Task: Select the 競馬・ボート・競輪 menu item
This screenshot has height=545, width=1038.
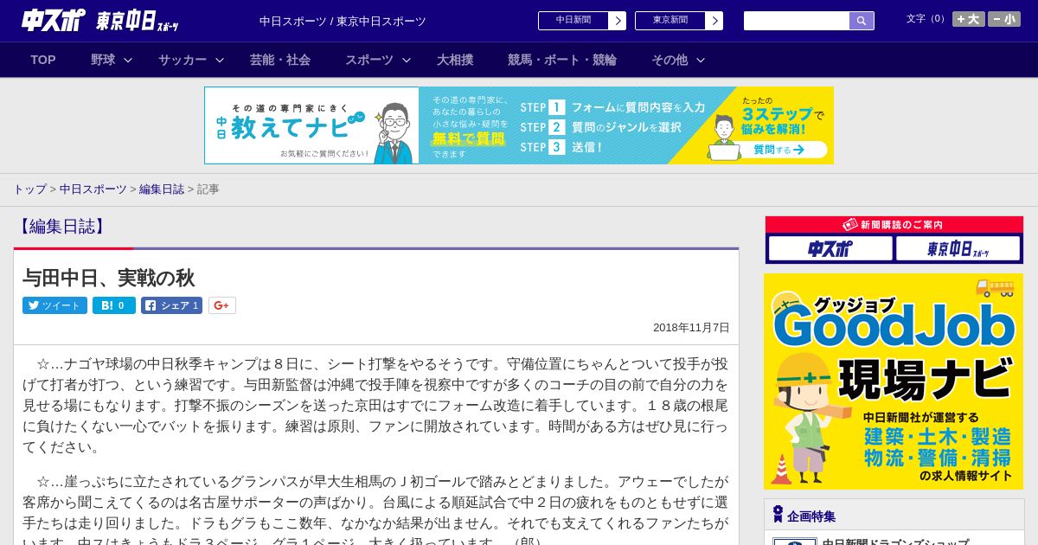Action: 562,60
